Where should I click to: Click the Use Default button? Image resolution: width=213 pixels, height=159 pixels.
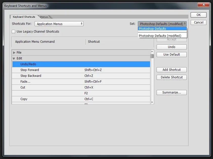[x=172, y=55]
